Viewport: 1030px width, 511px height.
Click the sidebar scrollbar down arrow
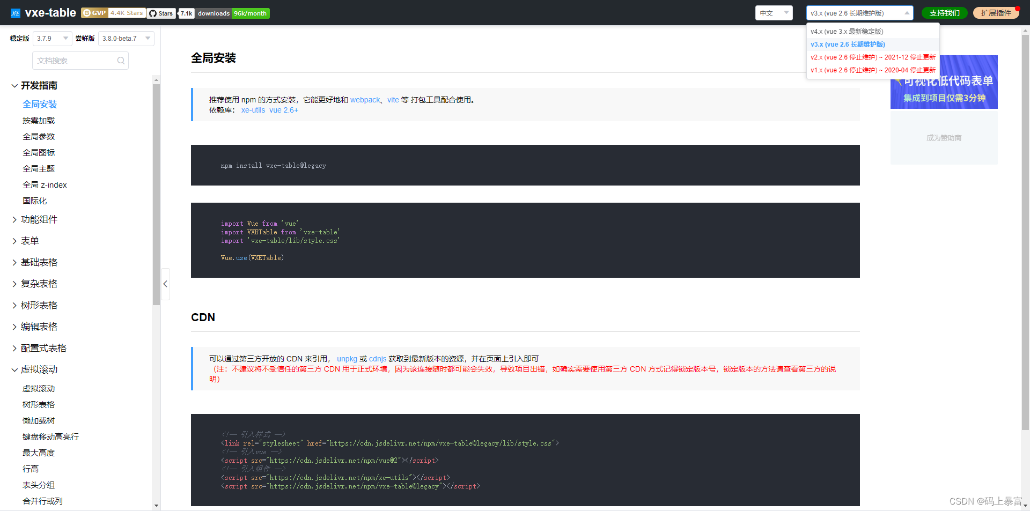tap(156, 506)
